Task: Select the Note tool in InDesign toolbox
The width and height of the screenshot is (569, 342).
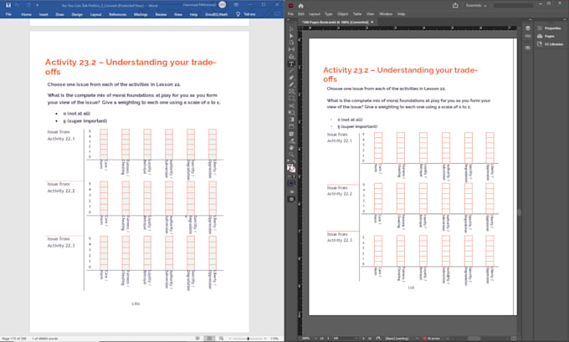Action: pyautogui.click(x=291, y=134)
